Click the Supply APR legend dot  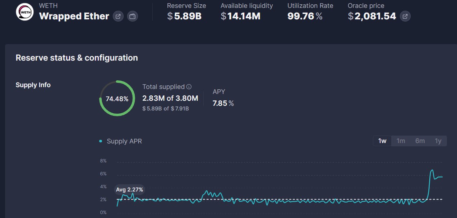point(101,141)
